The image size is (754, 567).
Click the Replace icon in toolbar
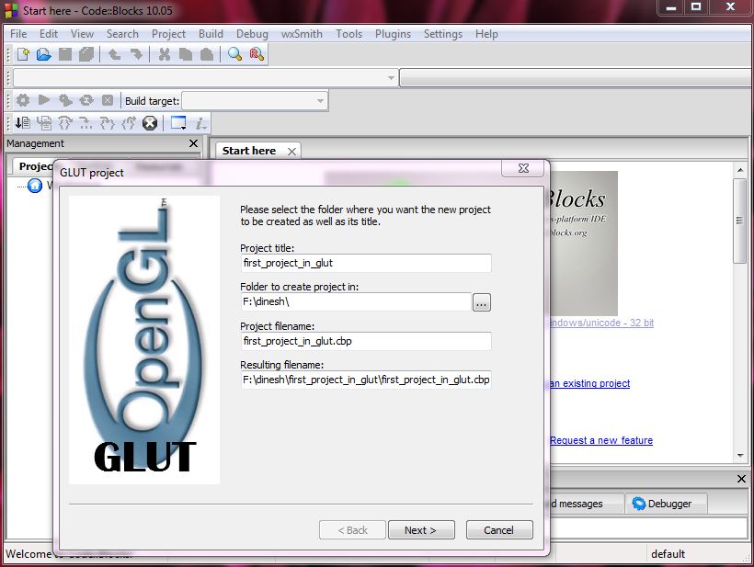(x=257, y=54)
